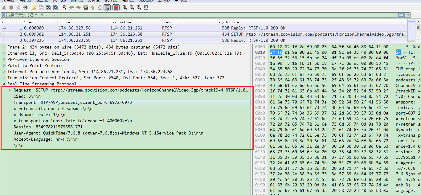Go back in packet history
Viewport: 421px width, 195px height.
click(x=72, y=7)
